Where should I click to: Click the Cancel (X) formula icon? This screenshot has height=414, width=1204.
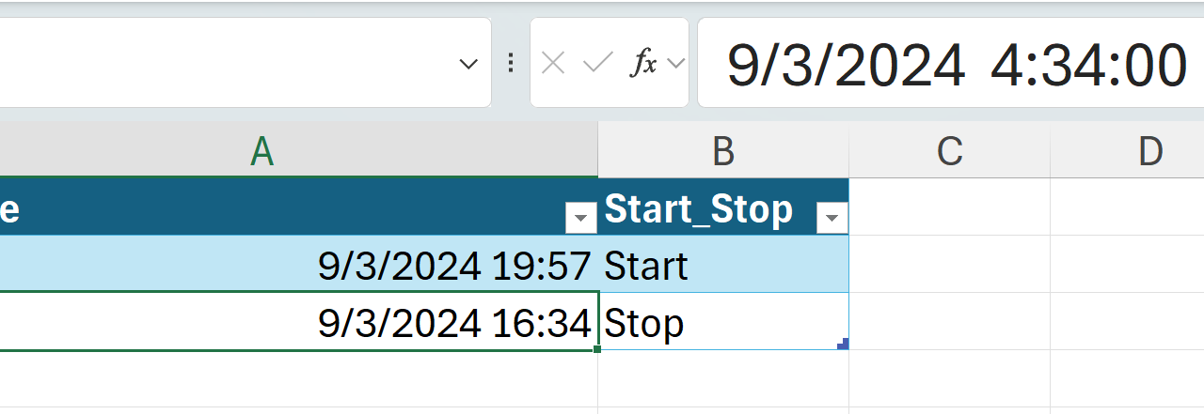click(553, 63)
